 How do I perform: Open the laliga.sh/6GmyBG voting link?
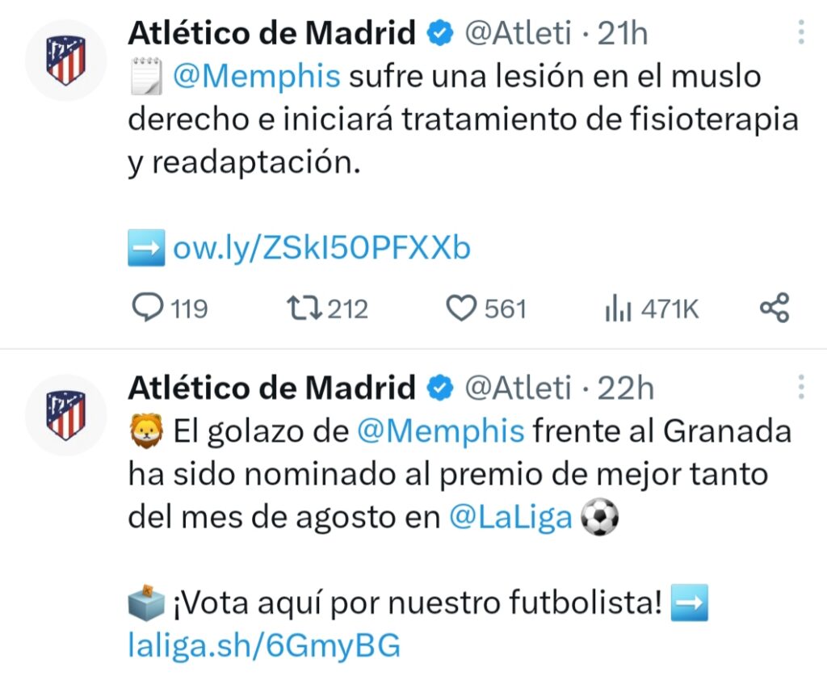264,645
